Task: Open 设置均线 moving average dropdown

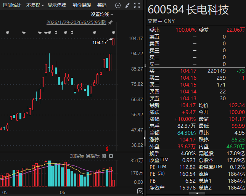Action: [x=102, y=14]
